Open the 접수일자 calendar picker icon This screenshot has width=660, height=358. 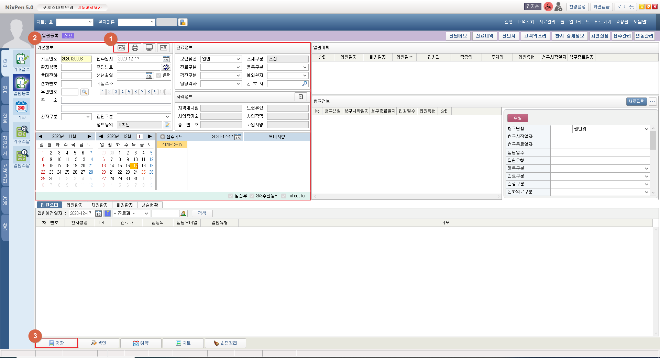click(166, 59)
